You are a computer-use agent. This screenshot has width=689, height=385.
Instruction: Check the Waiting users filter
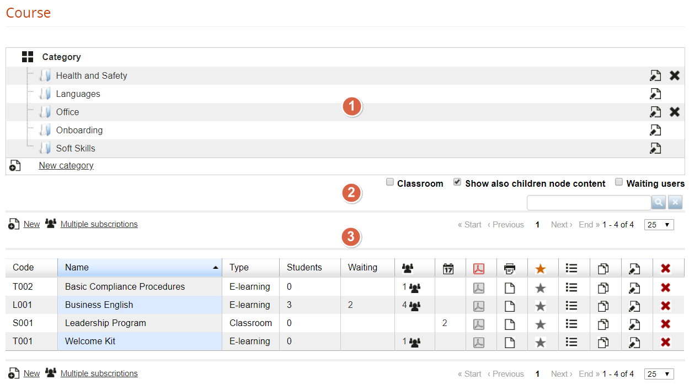pyautogui.click(x=619, y=182)
